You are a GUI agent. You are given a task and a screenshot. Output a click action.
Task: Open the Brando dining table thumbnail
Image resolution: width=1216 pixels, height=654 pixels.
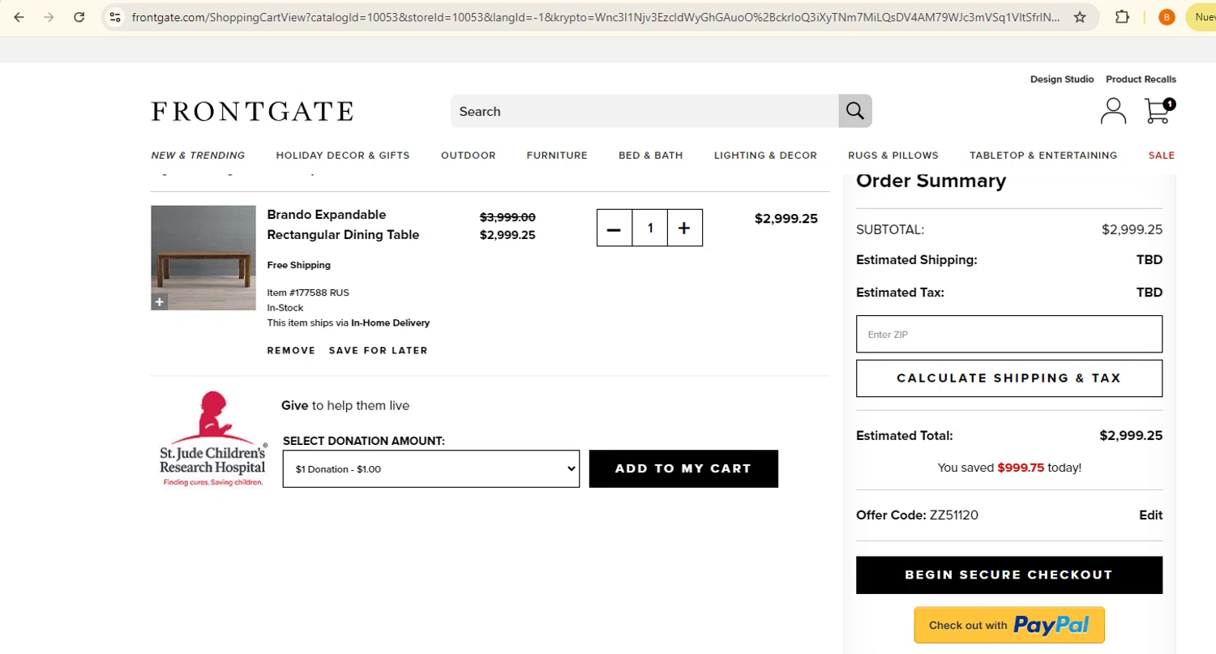click(x=203, y=258)
